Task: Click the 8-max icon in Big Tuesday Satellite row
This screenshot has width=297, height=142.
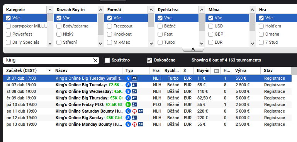Action: tap(128, 78)
